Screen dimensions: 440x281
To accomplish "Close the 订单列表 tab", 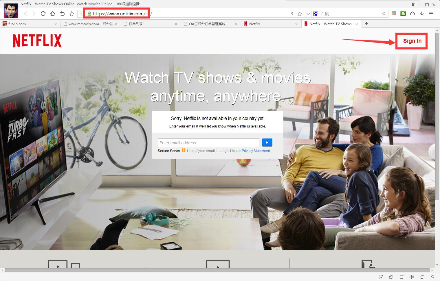I will pos(176,24).
